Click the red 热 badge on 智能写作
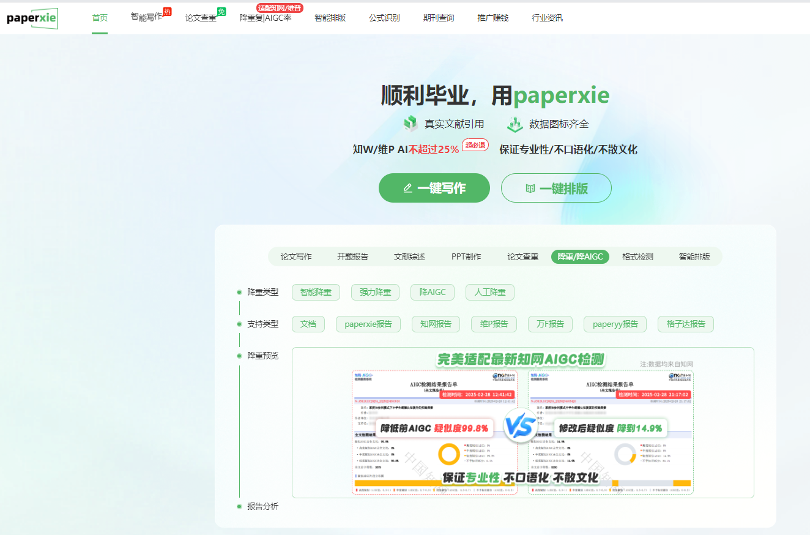This screenshot has height=535, width=810. [167, 12]
